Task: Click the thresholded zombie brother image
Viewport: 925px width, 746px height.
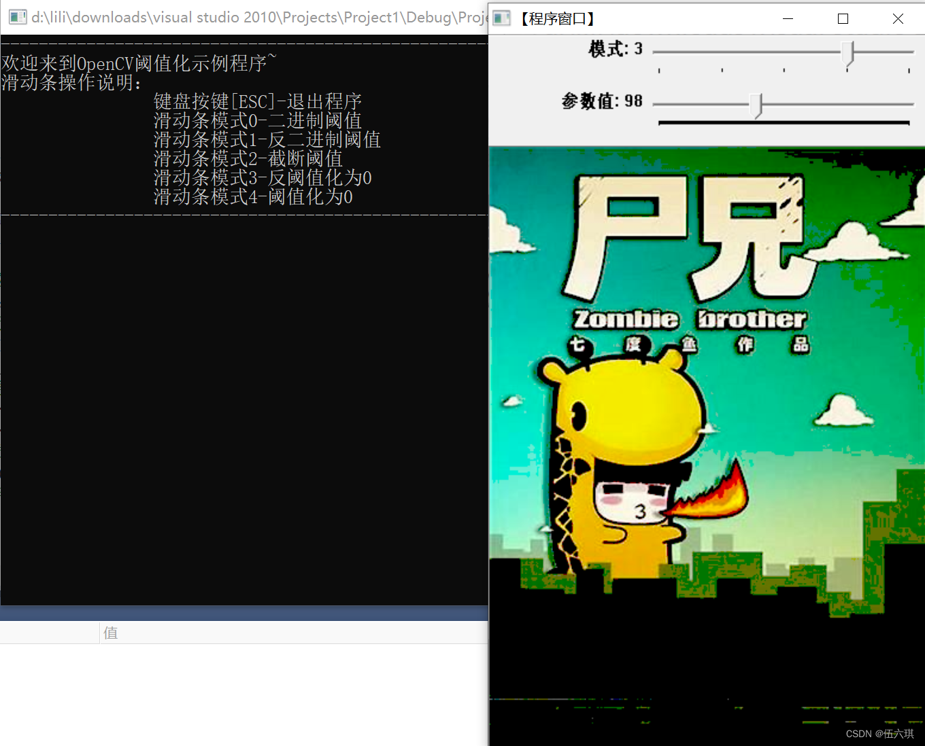Action: coord(707,446)
